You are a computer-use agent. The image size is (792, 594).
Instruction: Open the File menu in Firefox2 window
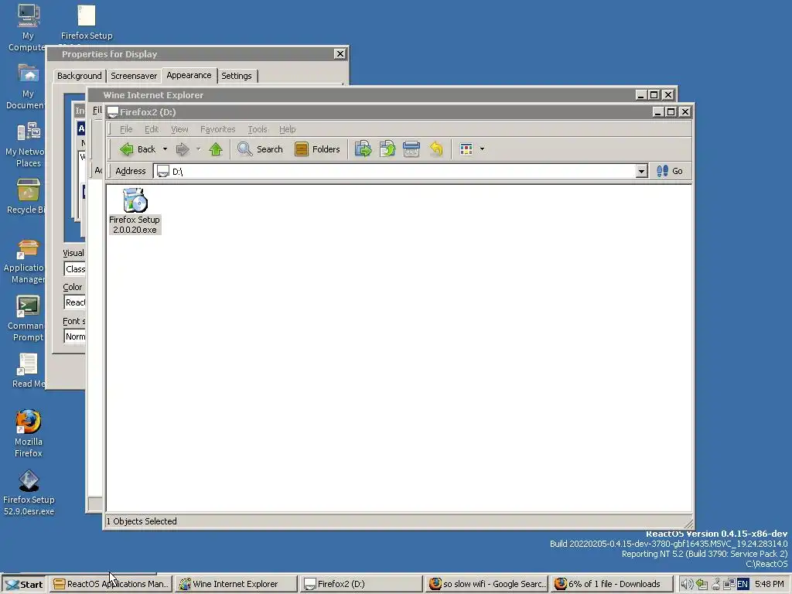(x=126, y=129)
